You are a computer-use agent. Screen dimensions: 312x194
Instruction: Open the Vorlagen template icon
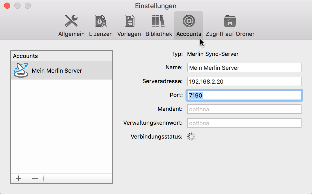(x=129, y=21)
